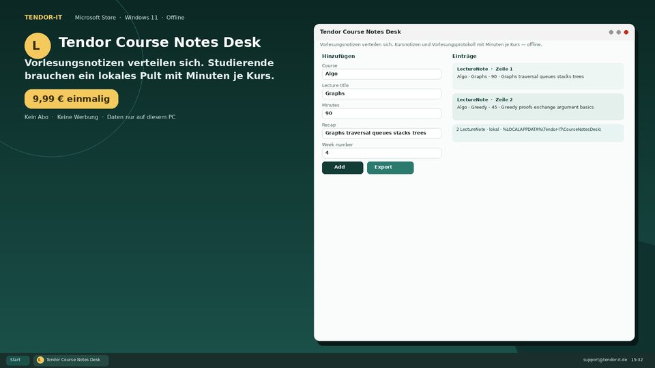Click the Vorlesungsnotizen description line in window
This screenshot has width=655, height=368.
(431, 44)
